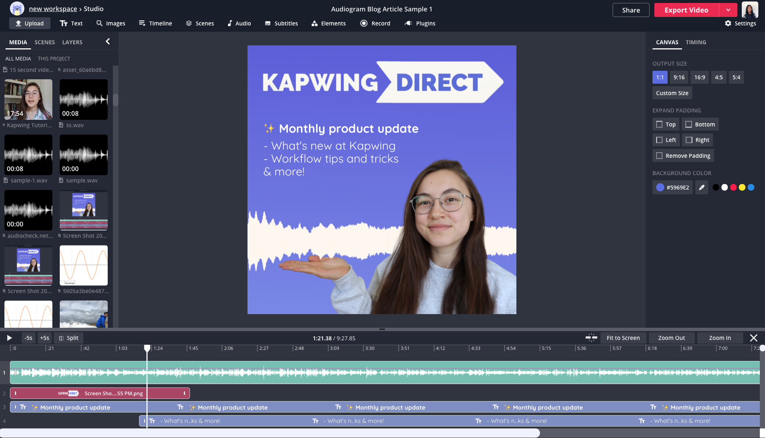Click the Play button in timeline
Viewport: 765px width, 438px height.
tap(9, 338)
